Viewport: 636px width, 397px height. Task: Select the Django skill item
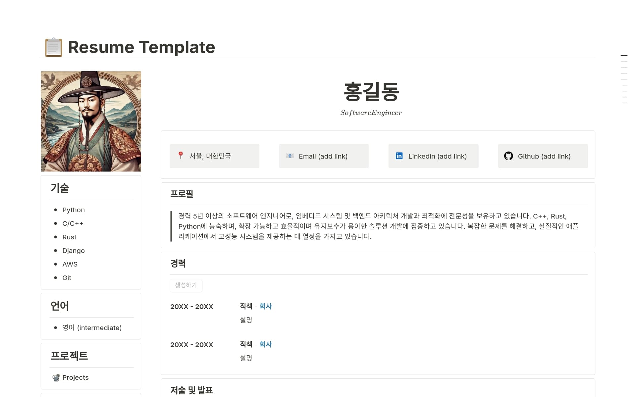(x=74, y=251)
